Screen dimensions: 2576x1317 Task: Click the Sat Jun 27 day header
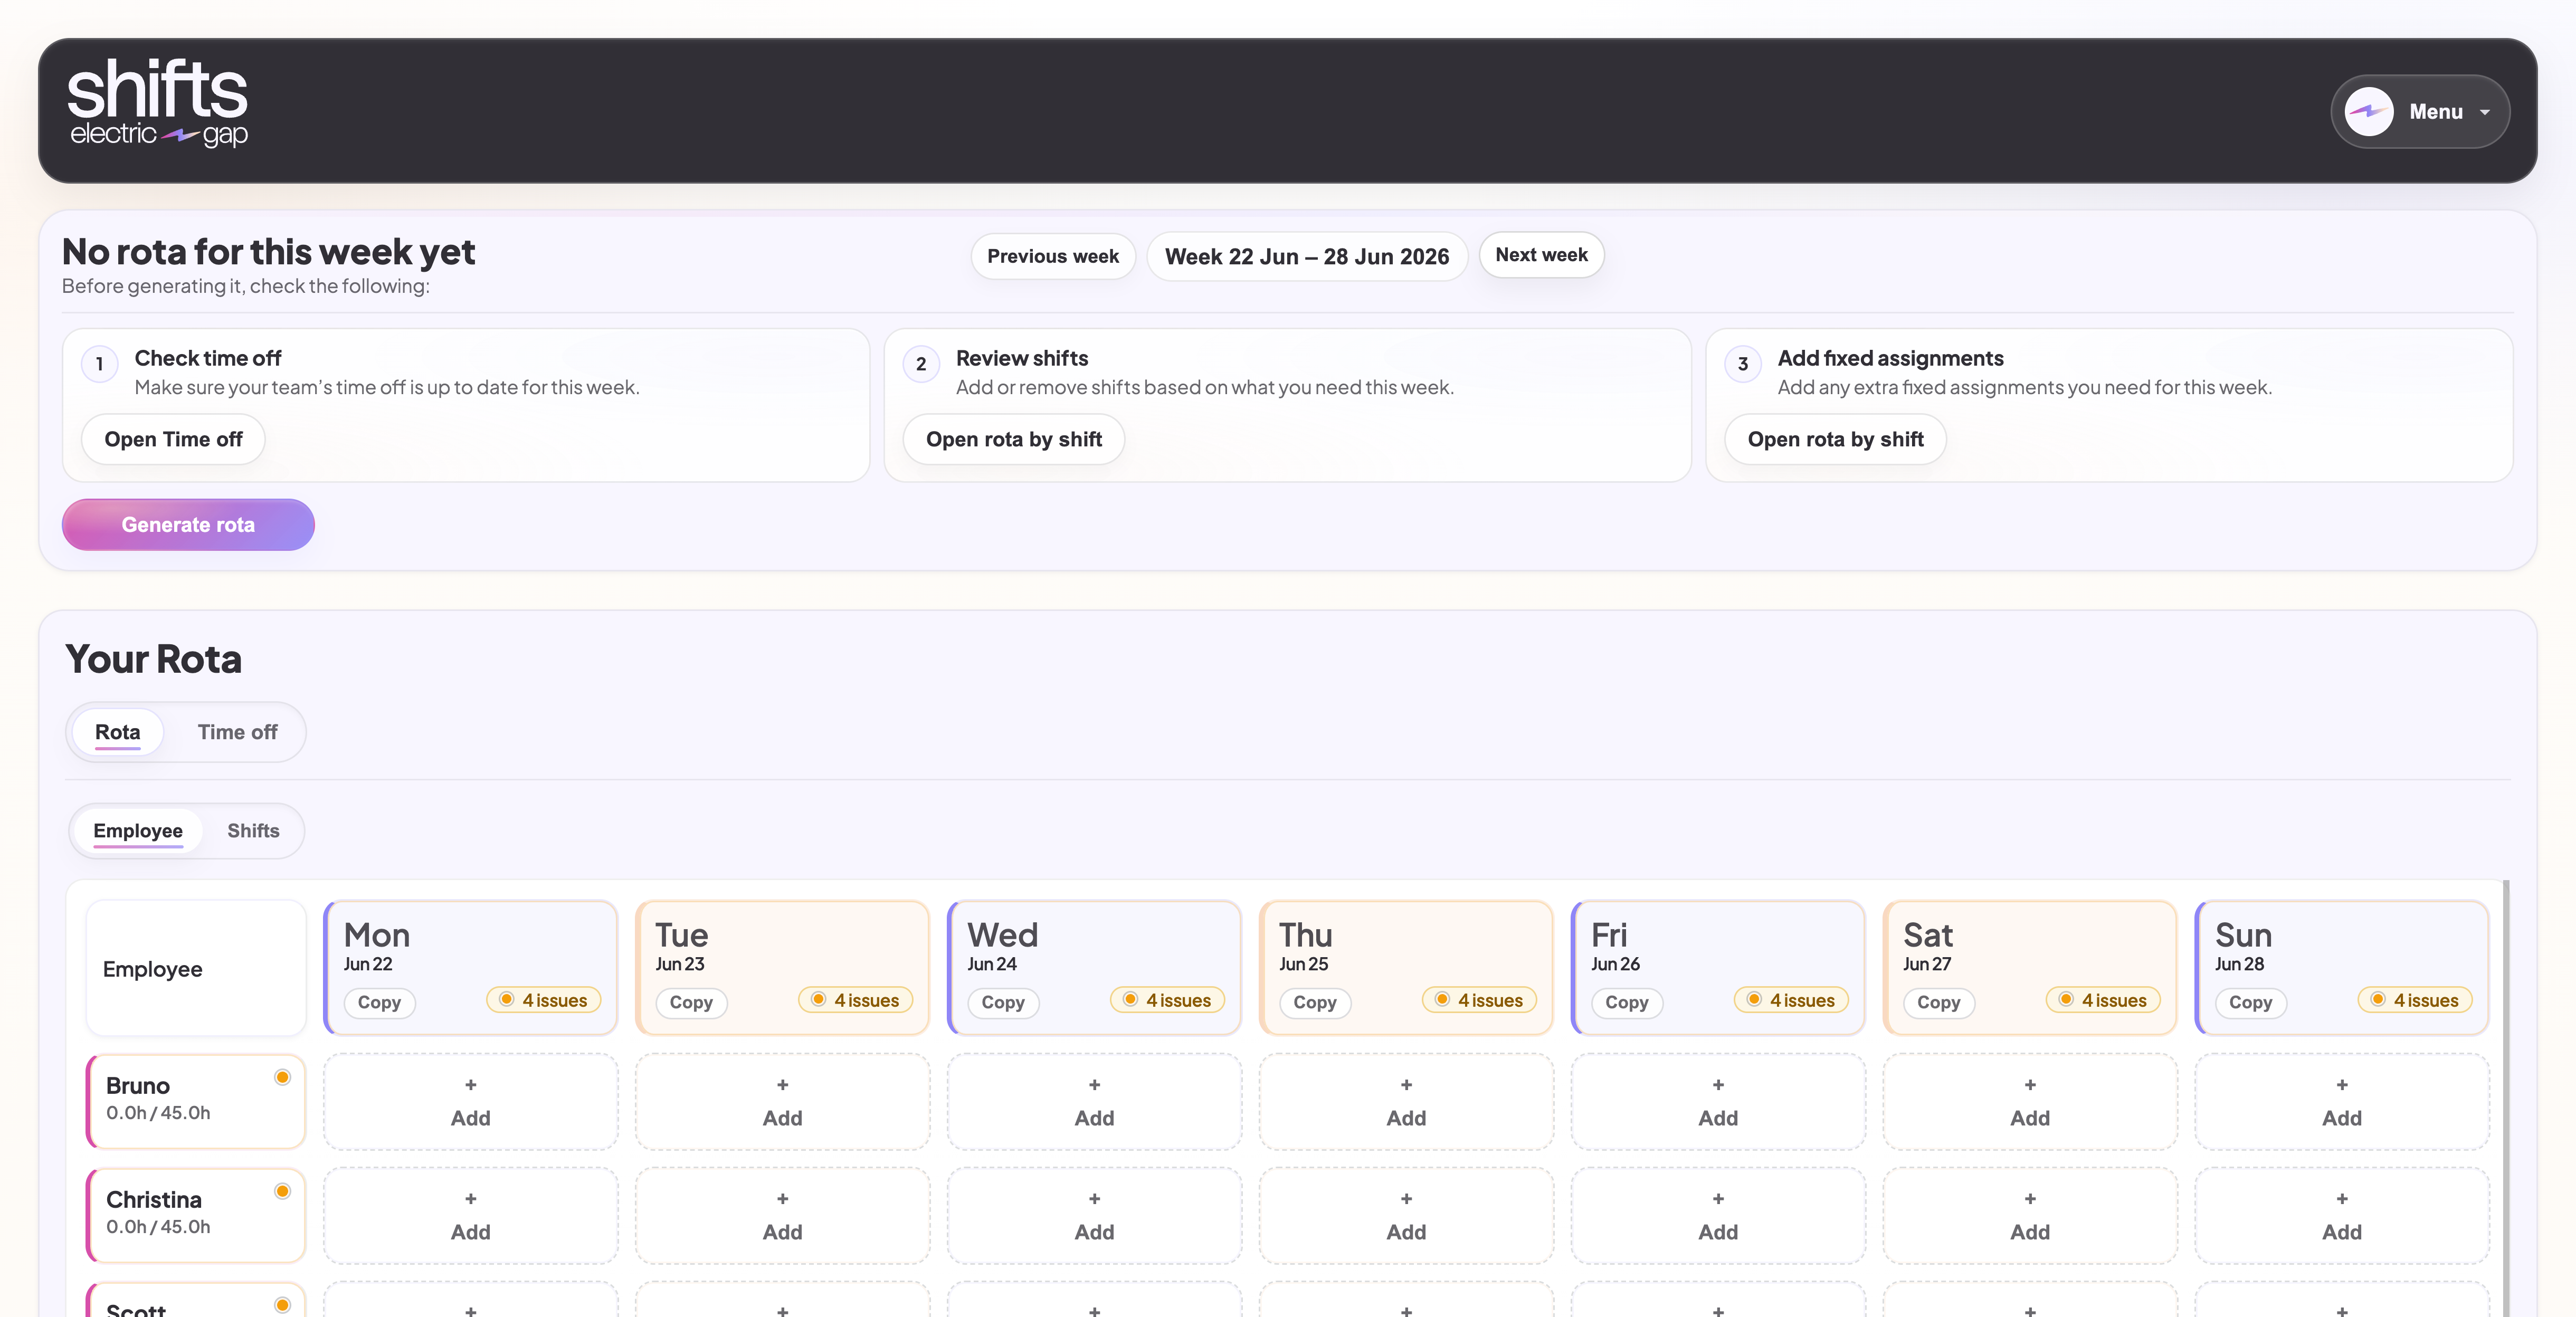click(2031, 967)
